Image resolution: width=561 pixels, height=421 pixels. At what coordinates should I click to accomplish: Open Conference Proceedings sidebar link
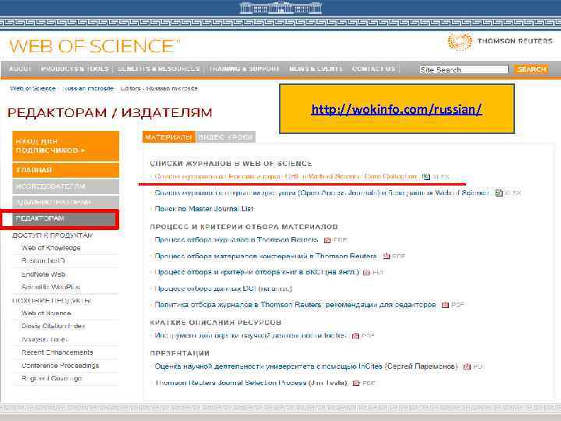coord(60,366)
